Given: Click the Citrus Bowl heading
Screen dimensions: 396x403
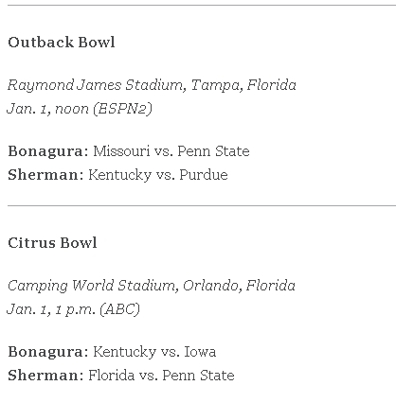Looking at the screenshot, I should pos(52,243).
